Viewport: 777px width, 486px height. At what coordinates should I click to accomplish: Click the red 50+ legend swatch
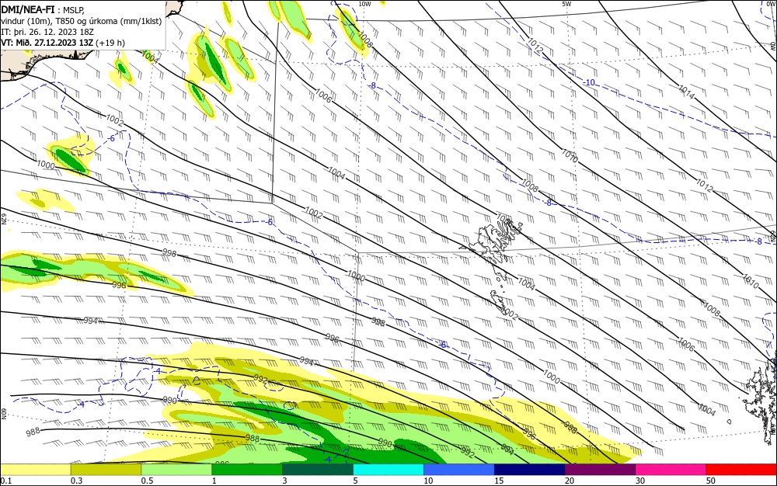741,470
